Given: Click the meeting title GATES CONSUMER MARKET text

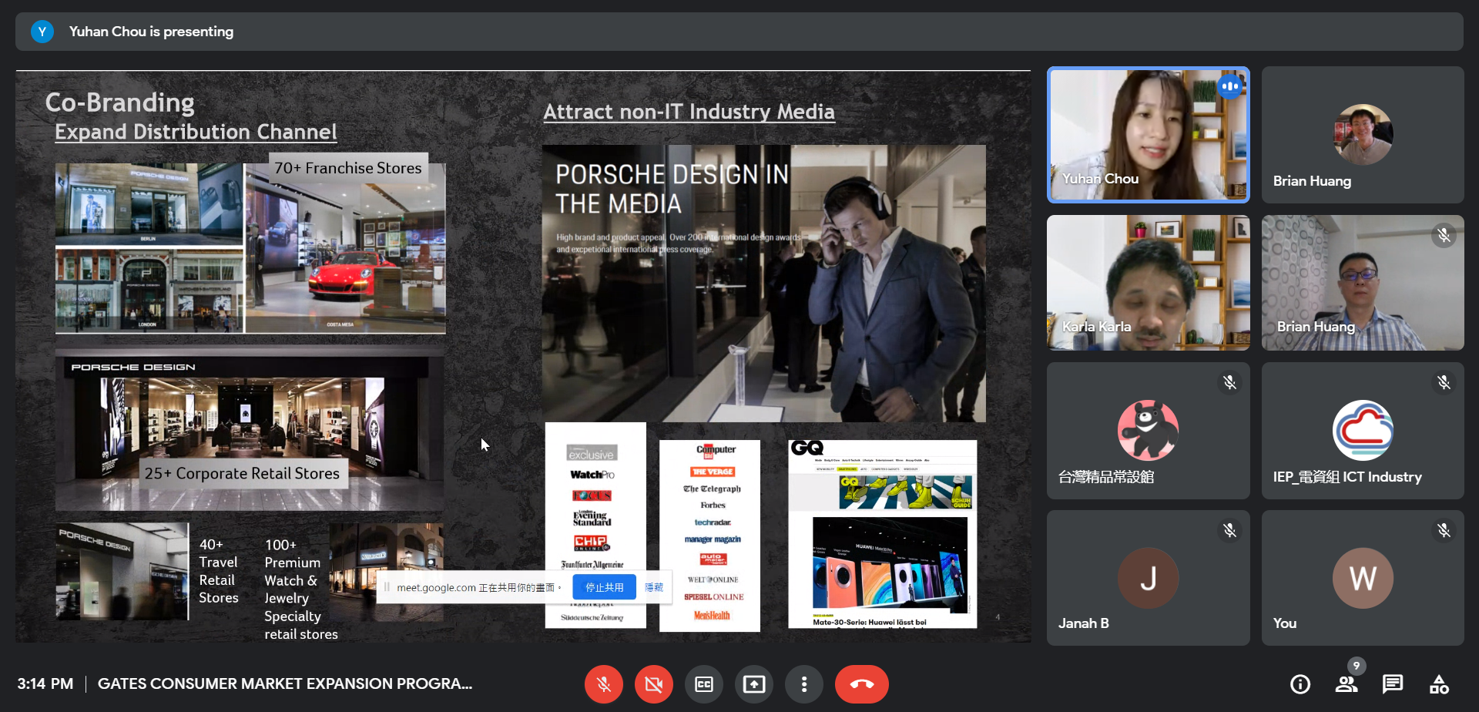Looking at the screenshot, I should coord(285,683).
